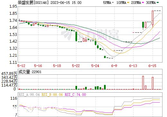Click the 5-12 date label
167x117 pixels.
pos(21,66)
